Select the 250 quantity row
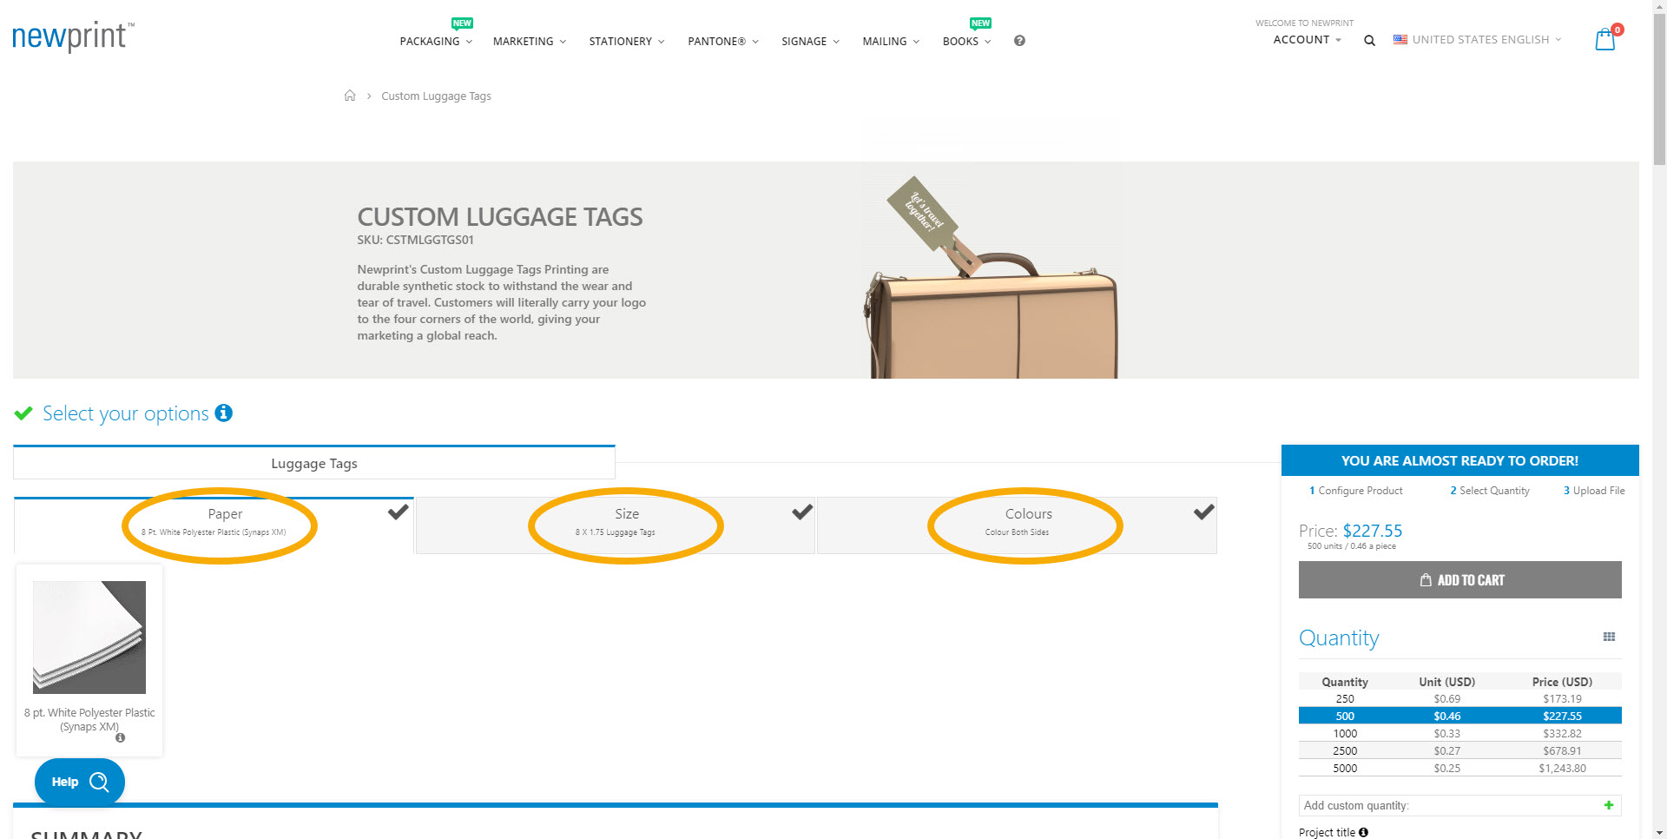Image resolution: width=1667 pixels, height=839 pixels. [1460, 698]
